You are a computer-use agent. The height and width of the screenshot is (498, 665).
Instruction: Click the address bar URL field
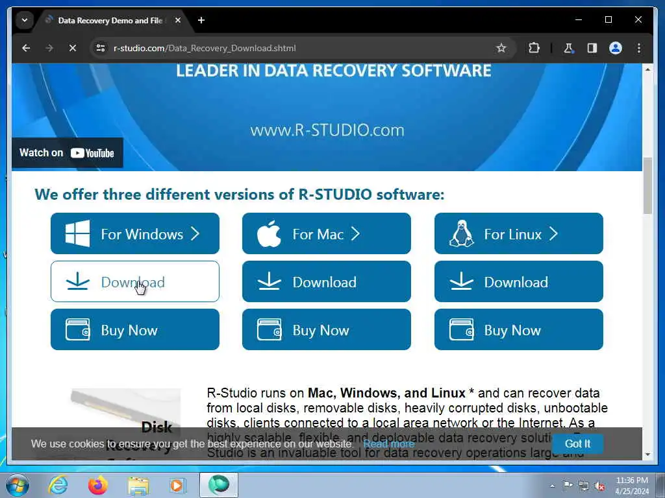coord(297,48)
